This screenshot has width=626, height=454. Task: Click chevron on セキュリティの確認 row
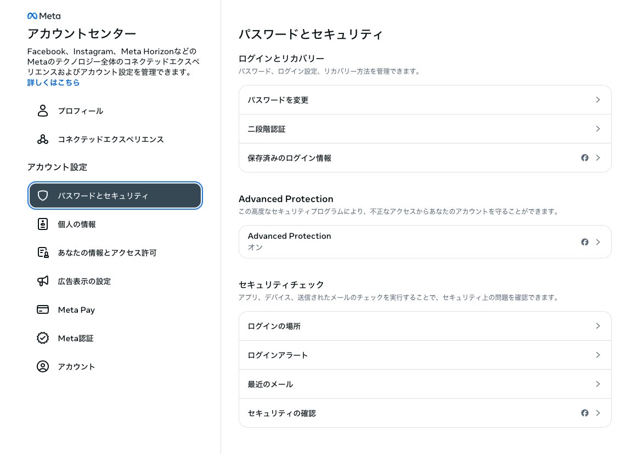point(597,413)
